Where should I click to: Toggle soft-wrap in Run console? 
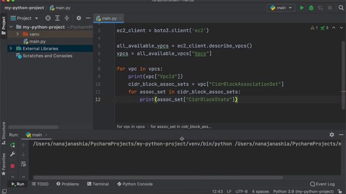(23, 164)
